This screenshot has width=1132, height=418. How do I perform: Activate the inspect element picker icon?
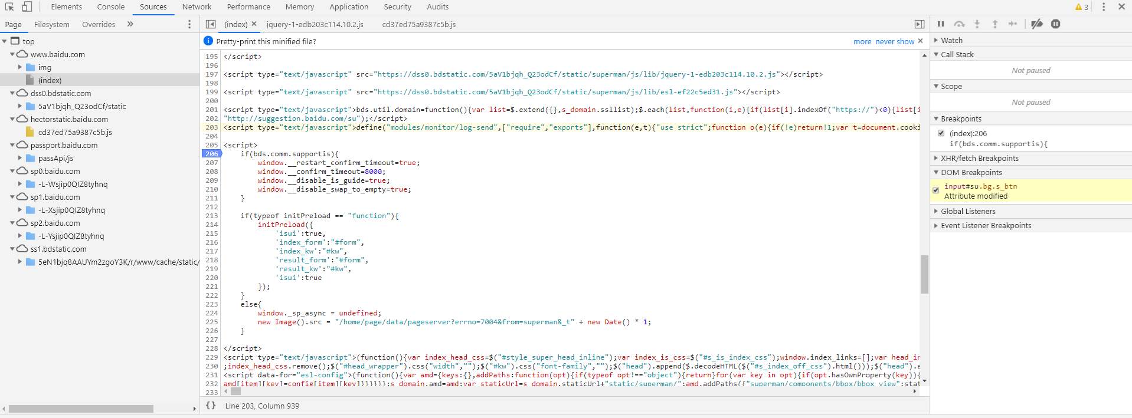click(x=9, y=6)
